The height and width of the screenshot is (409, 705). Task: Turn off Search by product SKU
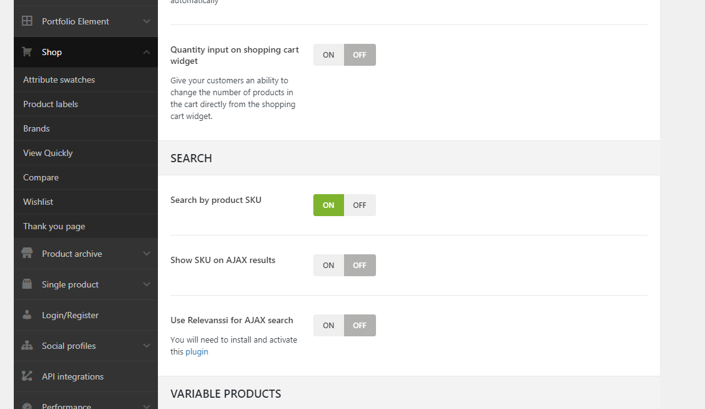pos(360,205)
